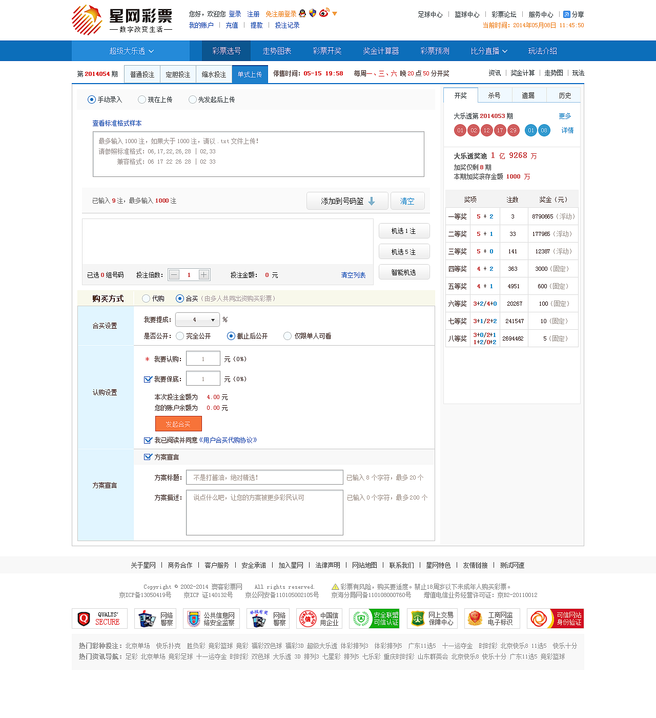The image size is (656, 718).
Task: Click the Weibo login icon
Action: pyautogui.click(x=324, y=13)
